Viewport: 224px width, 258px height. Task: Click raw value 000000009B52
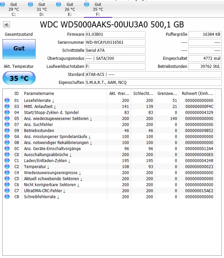199,130
